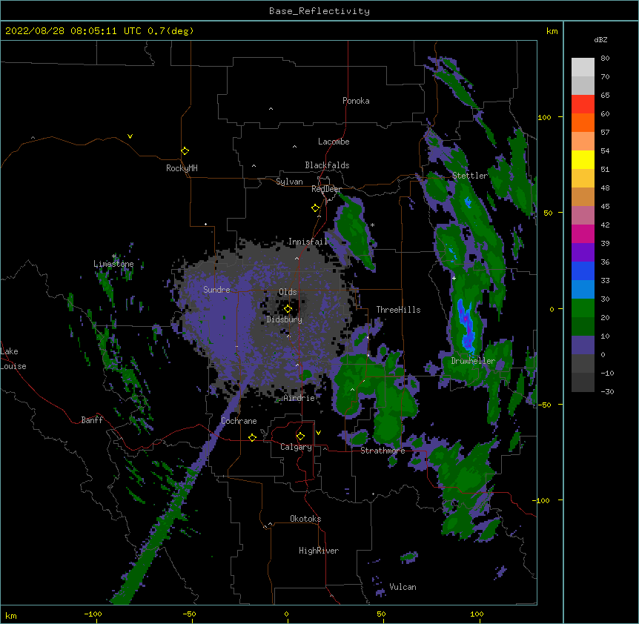Click the RockyMH label
The image size is (639, 624).
point(182,168)
